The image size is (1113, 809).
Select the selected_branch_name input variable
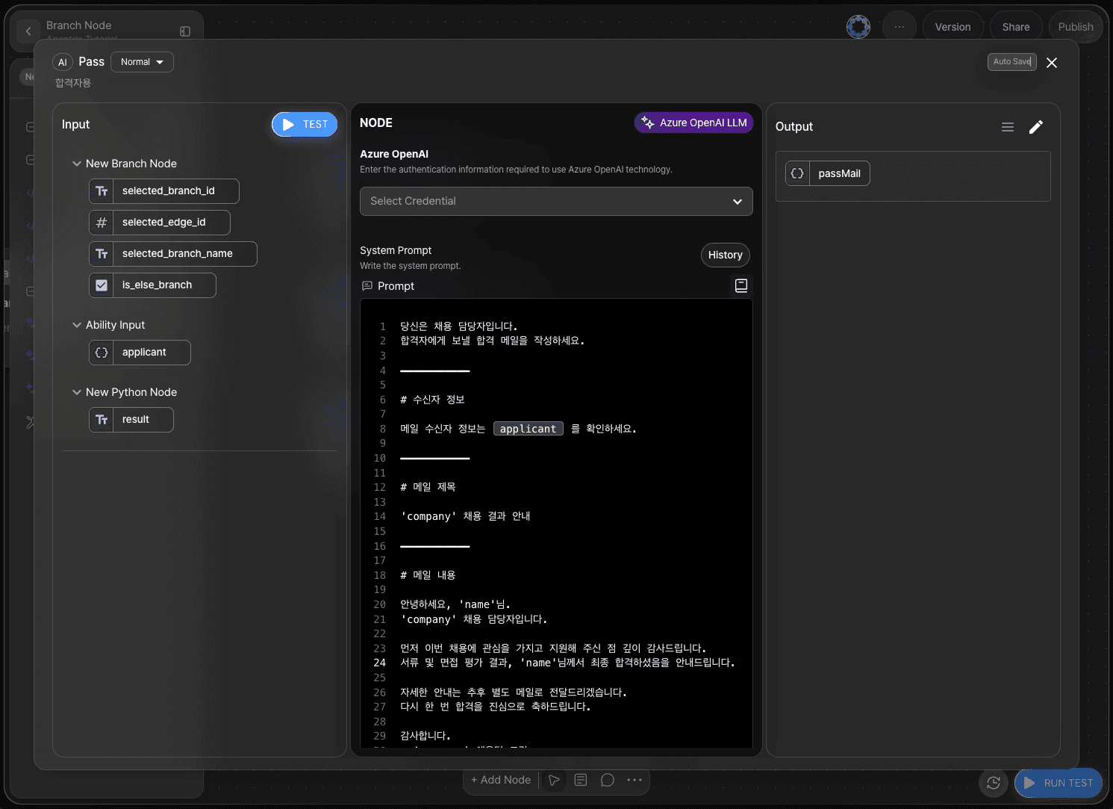click(x=173, y=254)
